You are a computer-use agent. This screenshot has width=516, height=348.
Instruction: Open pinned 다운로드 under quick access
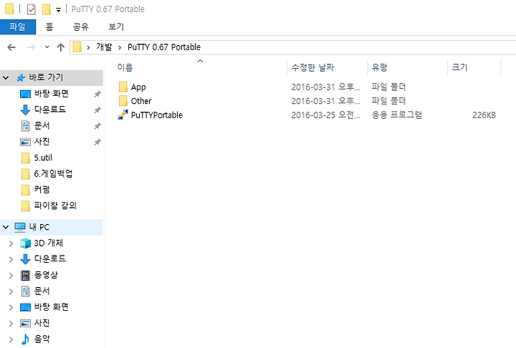pos(50,110)
